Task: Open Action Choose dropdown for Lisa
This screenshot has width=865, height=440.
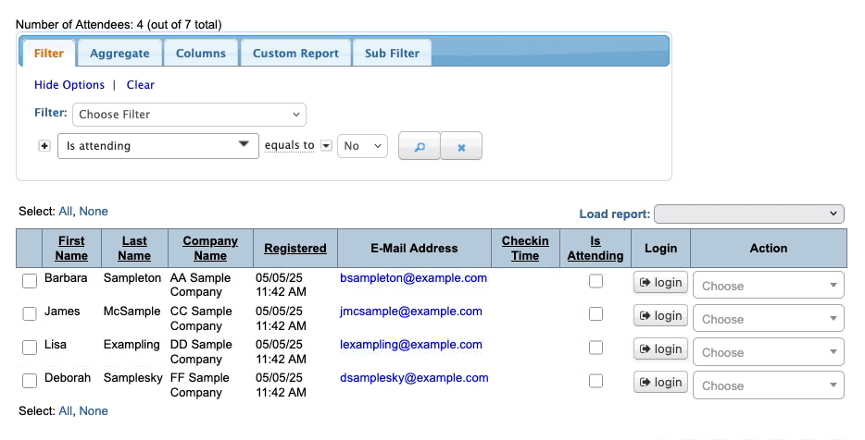Action: coord(768,352)
